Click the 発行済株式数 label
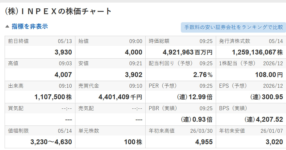The width and height of the screenshot is (286, 150). click(x=235, y=41)
